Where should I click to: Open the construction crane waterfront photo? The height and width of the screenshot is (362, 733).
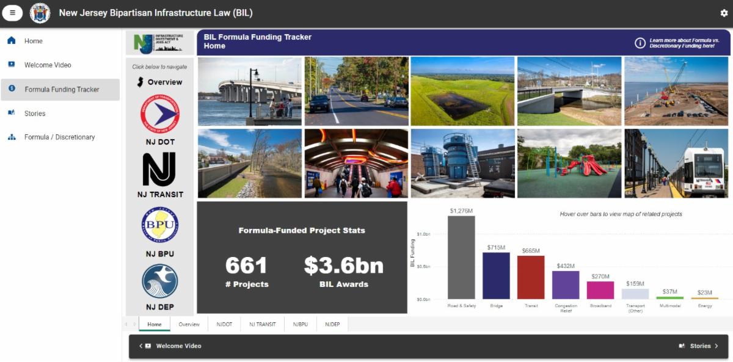(676, 91)
